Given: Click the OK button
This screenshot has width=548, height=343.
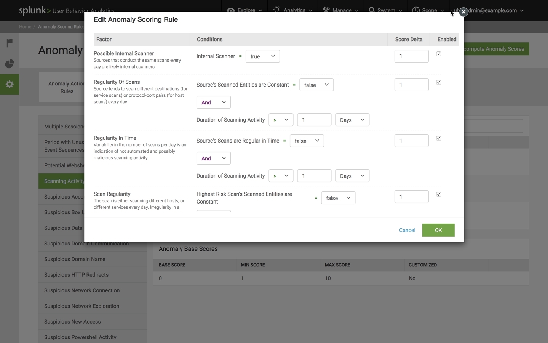Looking at the screenshot, I should coord(438,230).
